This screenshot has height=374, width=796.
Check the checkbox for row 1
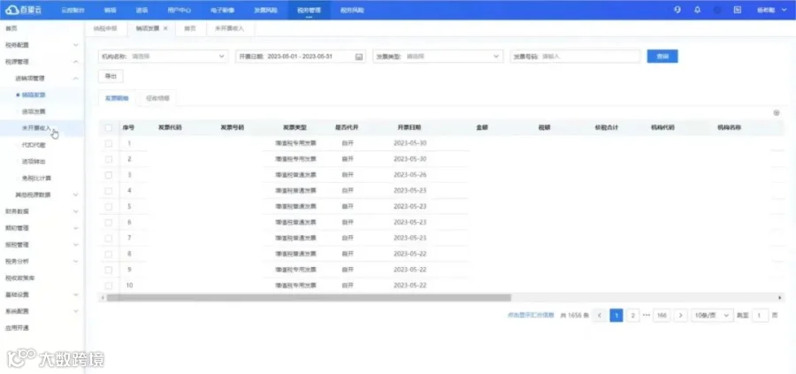(x=108, y=143)
